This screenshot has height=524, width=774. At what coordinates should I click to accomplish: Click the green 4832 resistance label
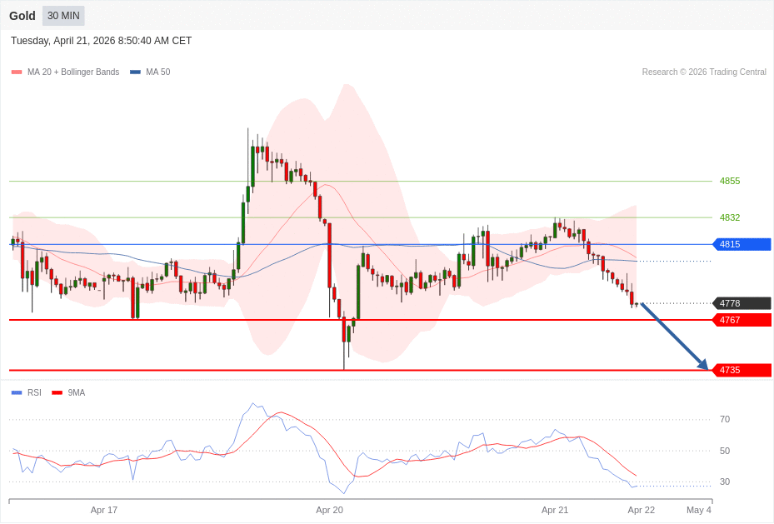pos(729,217)
